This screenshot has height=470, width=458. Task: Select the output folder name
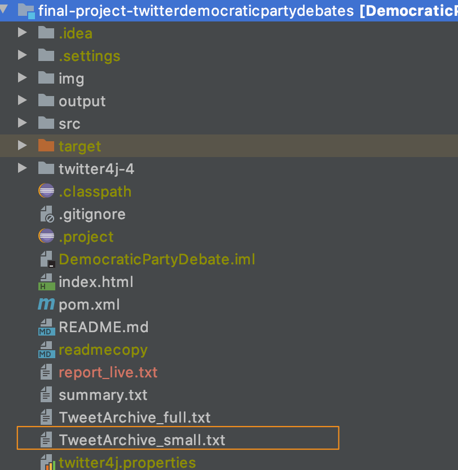coord(82,102)
